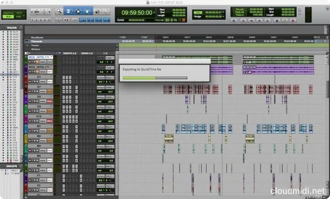Open the Groups list header
This screenshot has width=330, height=199.
point(9,166)
